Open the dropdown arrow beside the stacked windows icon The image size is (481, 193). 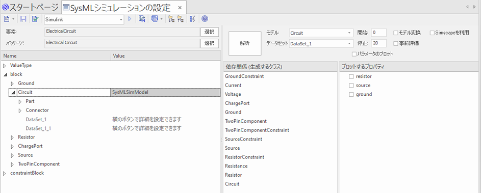click(161, 19)
